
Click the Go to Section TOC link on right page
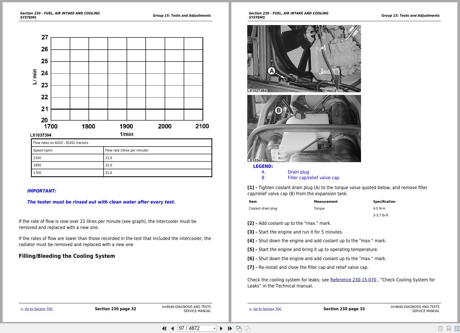(x=265, y=309)
